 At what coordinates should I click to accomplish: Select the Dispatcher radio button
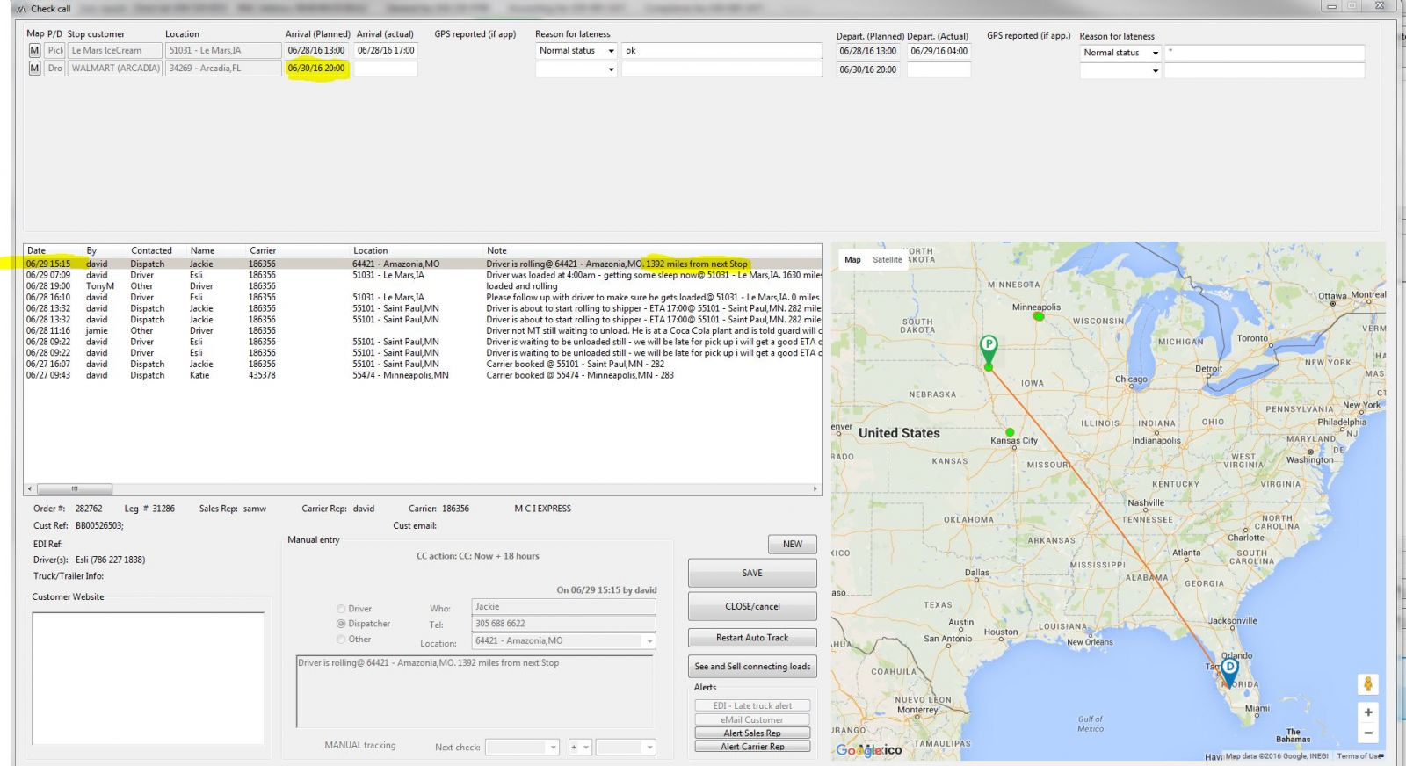[x=341, y=624]
